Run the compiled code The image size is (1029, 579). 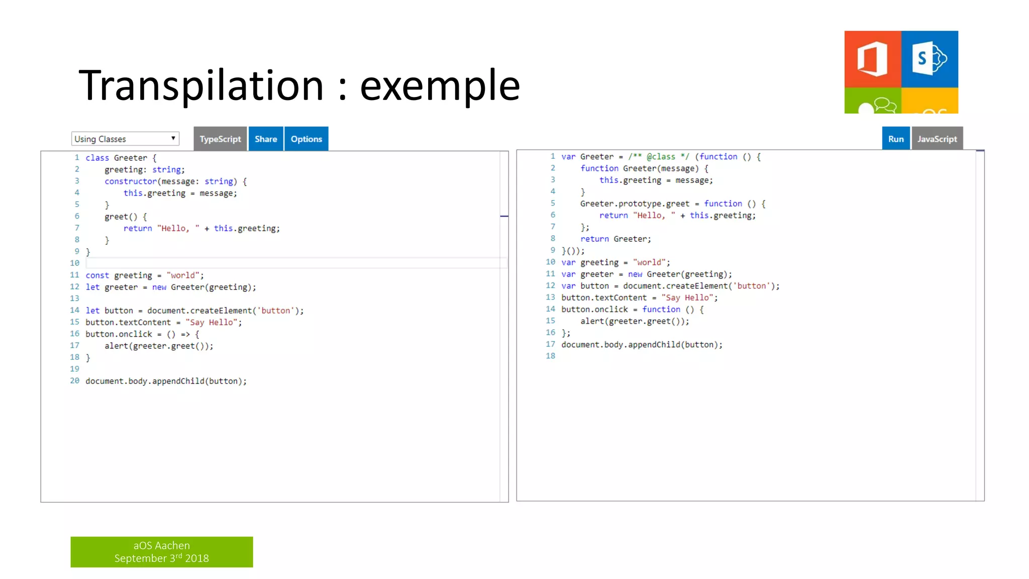pos(895,139)
